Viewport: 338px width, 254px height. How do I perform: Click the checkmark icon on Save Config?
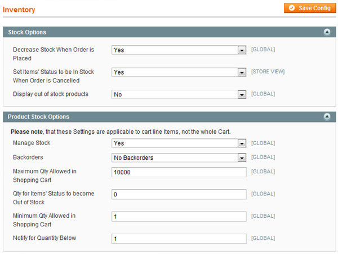point(291,8)
